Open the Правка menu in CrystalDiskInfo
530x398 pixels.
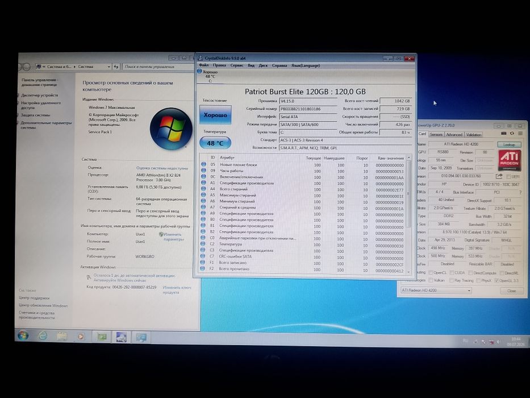point(219,65)
